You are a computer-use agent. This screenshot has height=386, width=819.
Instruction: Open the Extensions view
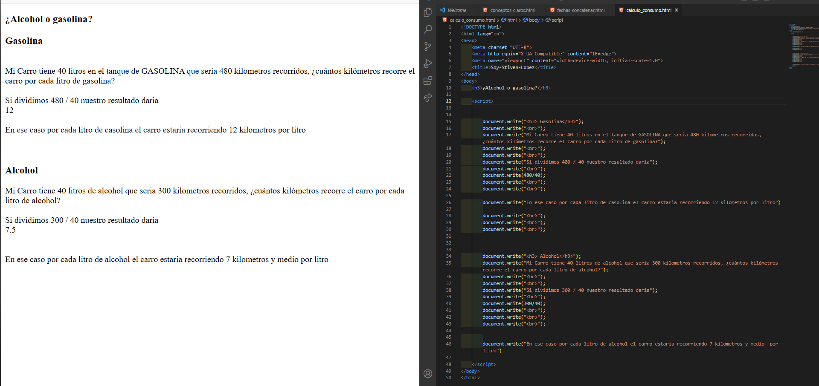tap(428, 81)
